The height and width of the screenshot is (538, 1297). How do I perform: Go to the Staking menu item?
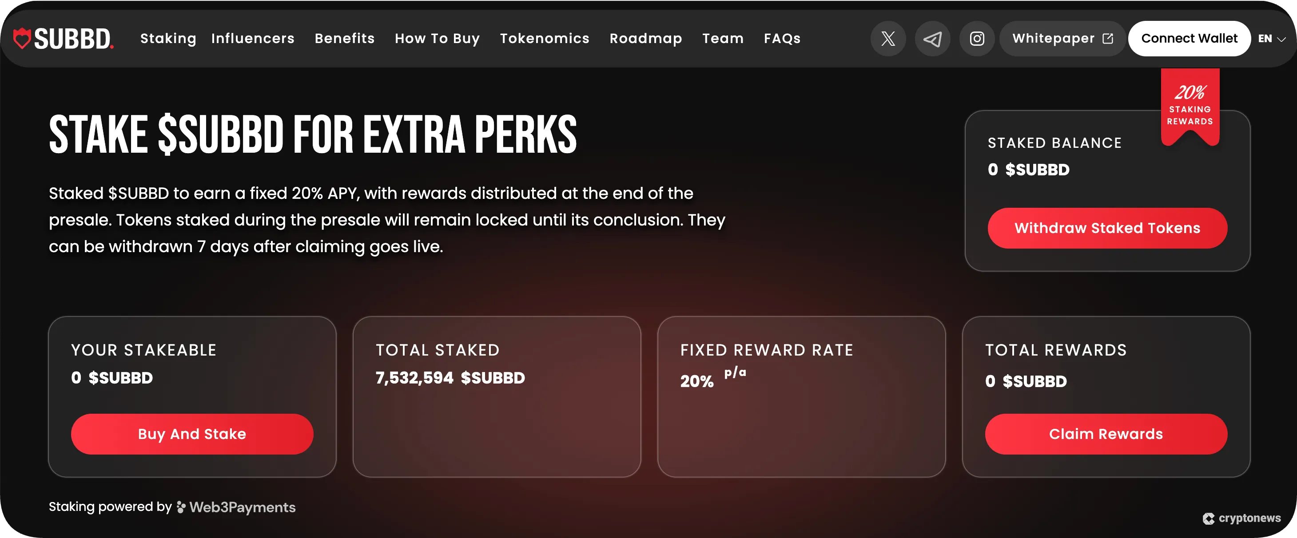pyautogui.click(x=168, y=39)
